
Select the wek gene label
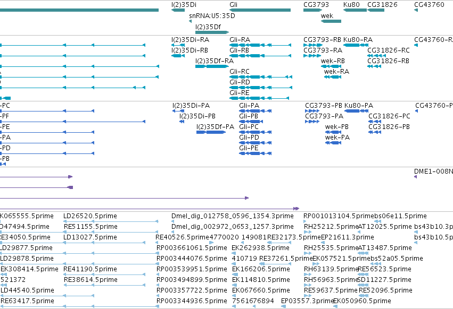(x=327, y=16)
